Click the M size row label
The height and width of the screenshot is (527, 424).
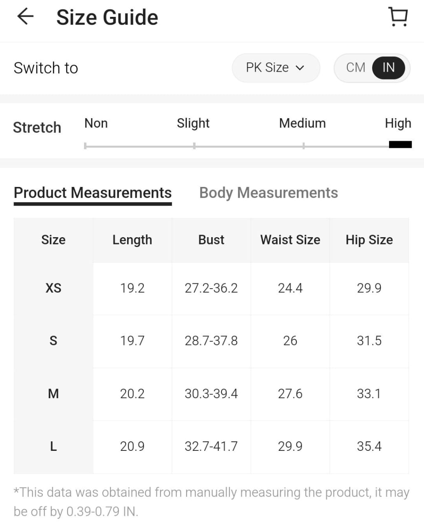[x=54, y=394]
